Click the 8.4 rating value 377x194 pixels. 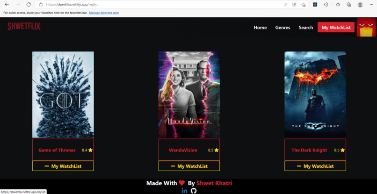click(x=84, y=150)
